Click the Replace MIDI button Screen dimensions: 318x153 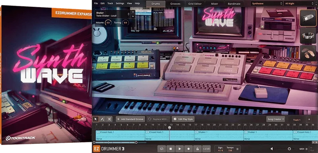158,119
